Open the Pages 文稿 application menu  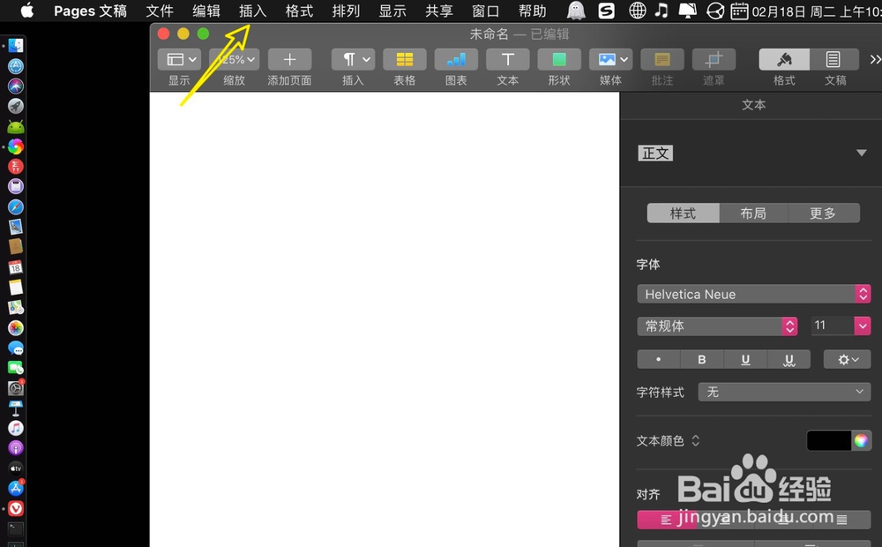(x=90, y=11)
